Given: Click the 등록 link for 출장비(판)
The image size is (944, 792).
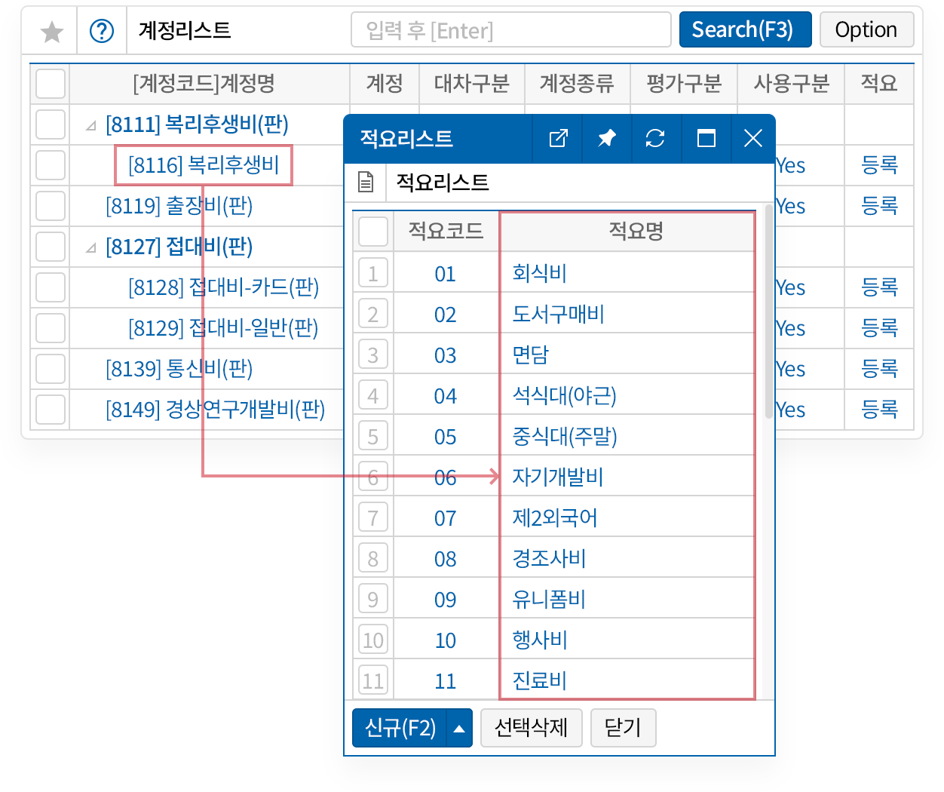Looking at the screenshot, I should pos(878,206).
